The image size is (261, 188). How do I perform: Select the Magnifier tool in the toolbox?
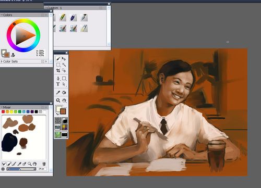tap(58, 101)
